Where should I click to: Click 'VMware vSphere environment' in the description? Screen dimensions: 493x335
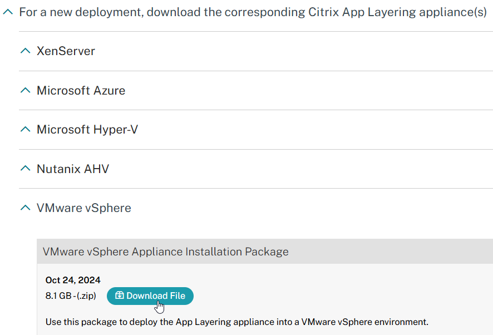click(364, 322)
